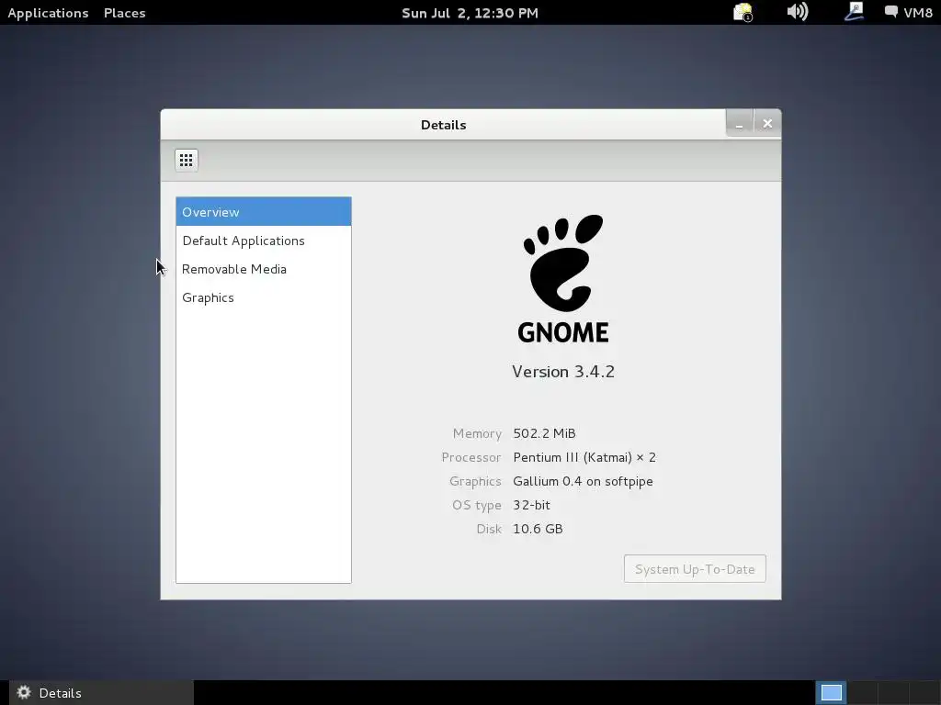
Task: Open the network connection tray icon
Action: click(x=854, y=11)
